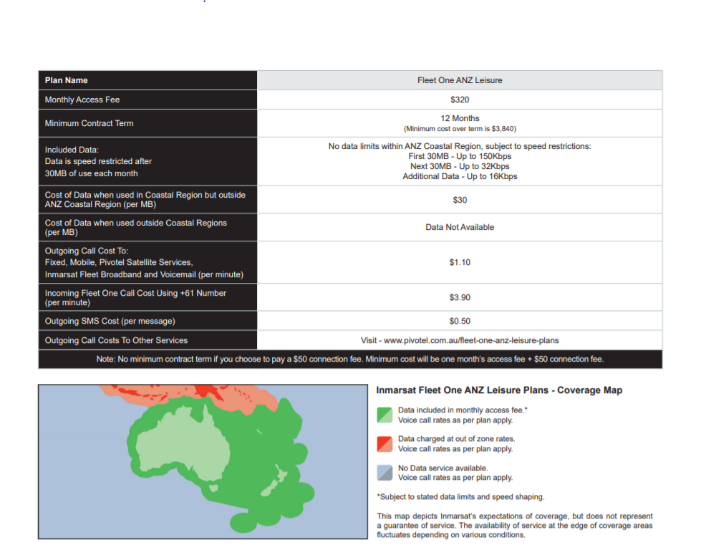Click the '$3.90' incoming call value
The width and height of the screenshot is (701, 550).
460,297
